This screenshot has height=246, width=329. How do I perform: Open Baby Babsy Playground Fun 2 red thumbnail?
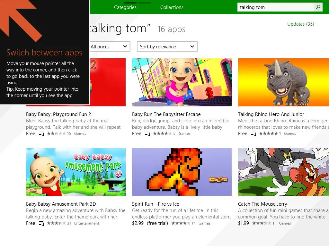(x=108, y=82)
